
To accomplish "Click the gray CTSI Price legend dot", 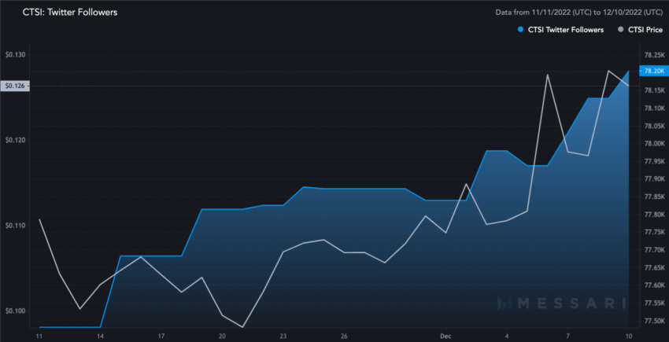I will point(619,30).
